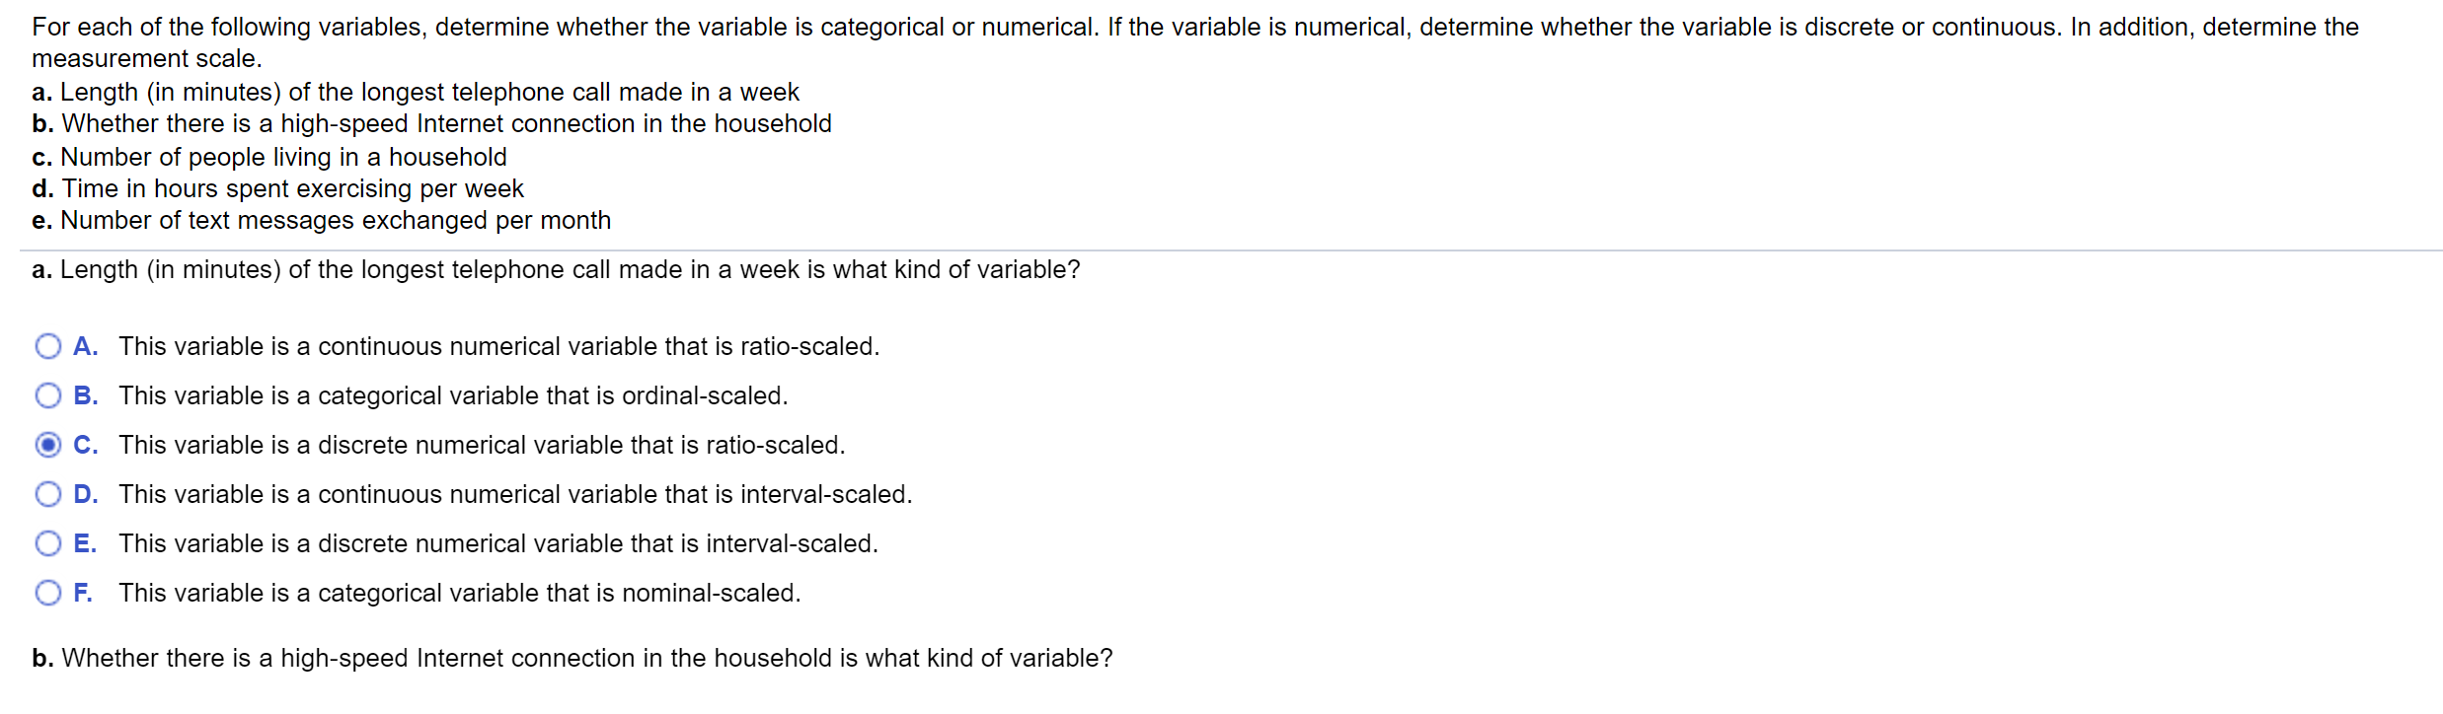
Task: Select radio option A for ratio-scaled continuous
Action: 47,345
